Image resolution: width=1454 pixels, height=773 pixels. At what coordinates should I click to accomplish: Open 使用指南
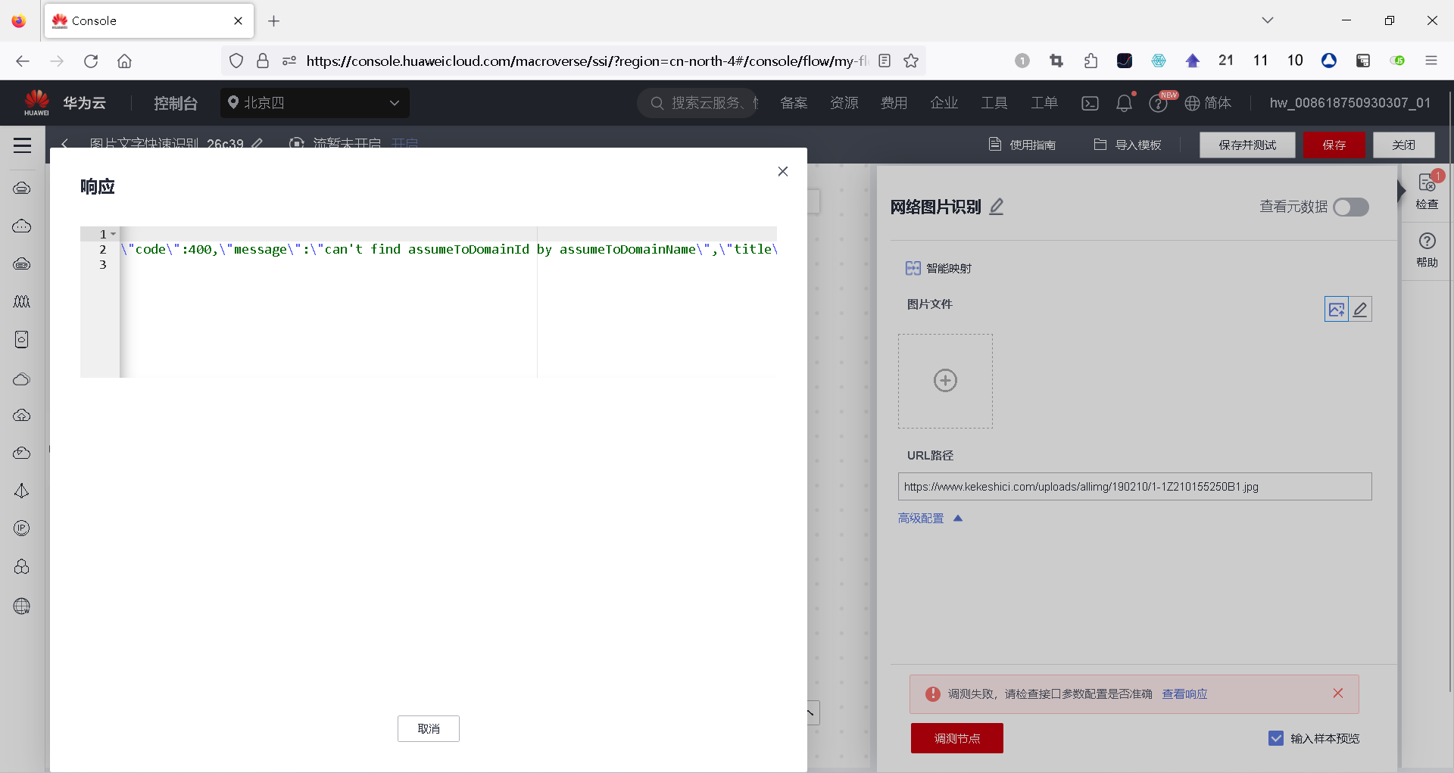pos(1022,145)
